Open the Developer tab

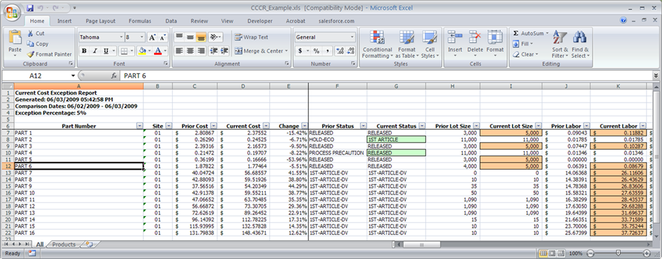[259, 21]
